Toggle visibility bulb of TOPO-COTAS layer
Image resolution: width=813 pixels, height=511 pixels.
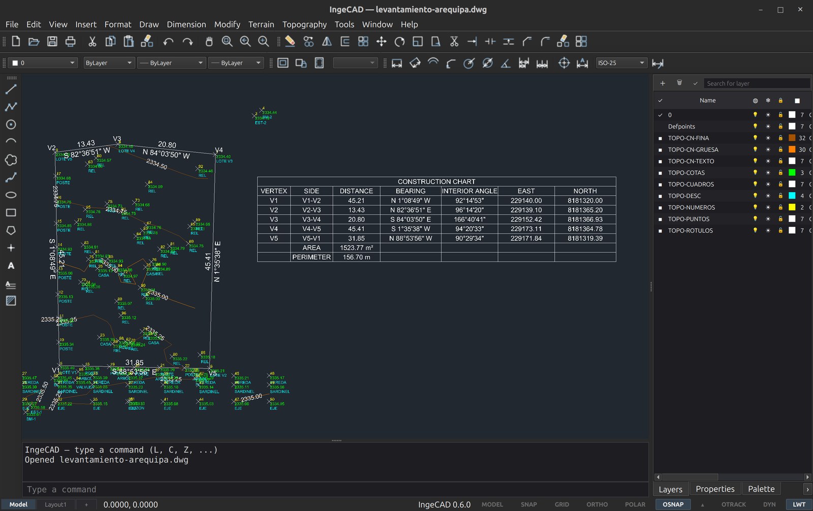pyautogui.click(x=755, y=172)
